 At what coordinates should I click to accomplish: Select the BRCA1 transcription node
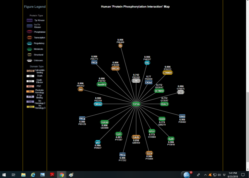point(115,68)
